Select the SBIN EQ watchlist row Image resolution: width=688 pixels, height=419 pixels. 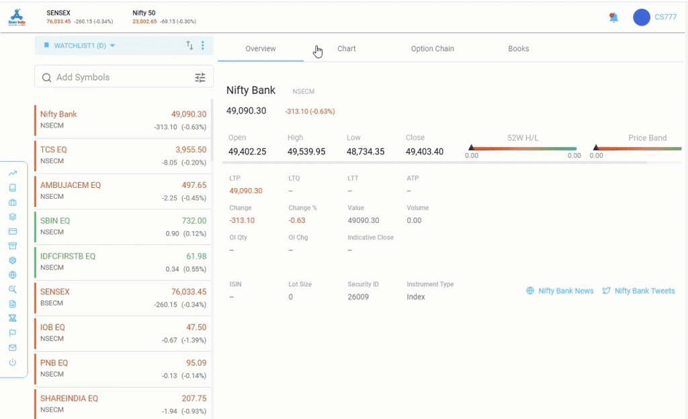click(123, 226)
